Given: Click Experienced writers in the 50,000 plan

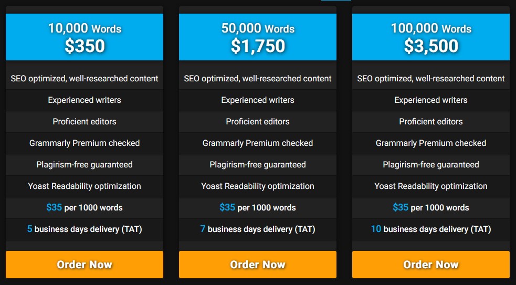Looking at the screenshot, I should pos(258,100).
